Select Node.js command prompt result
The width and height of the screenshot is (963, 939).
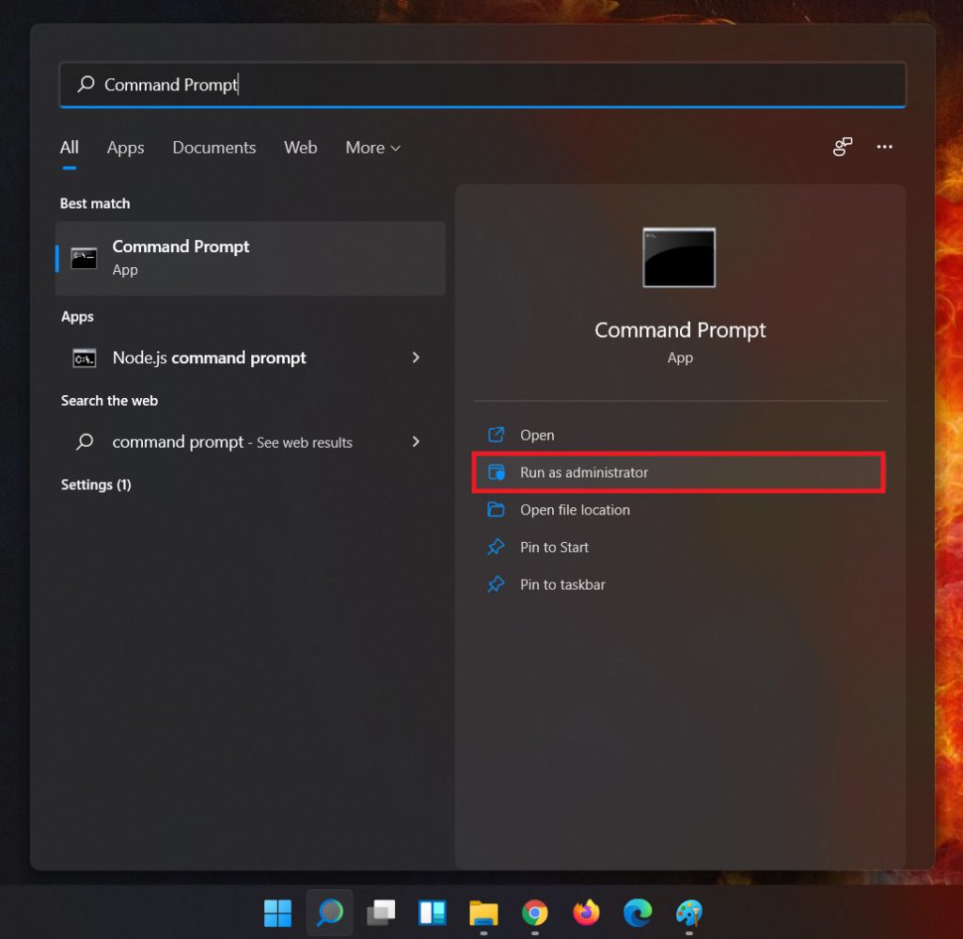click(x=250, y=358)
